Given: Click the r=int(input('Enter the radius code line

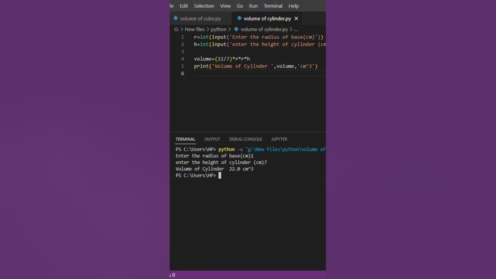Looking at the screenshot, I should 258,37.
